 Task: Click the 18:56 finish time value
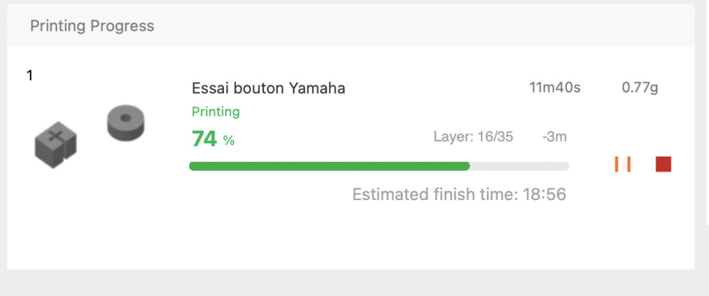coord(544,195)
